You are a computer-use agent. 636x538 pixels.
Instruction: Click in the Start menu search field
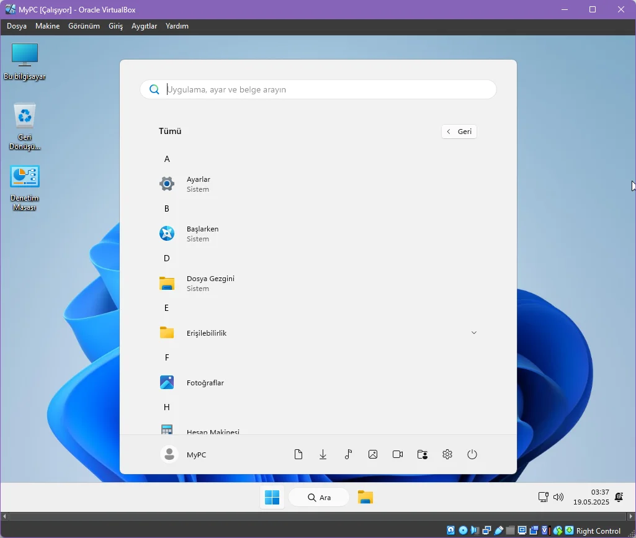tap(318, 89)
